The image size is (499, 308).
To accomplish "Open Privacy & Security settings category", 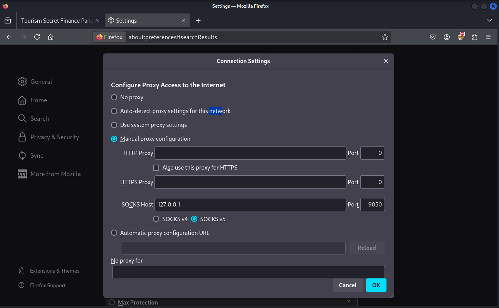I will pos(54,137).
